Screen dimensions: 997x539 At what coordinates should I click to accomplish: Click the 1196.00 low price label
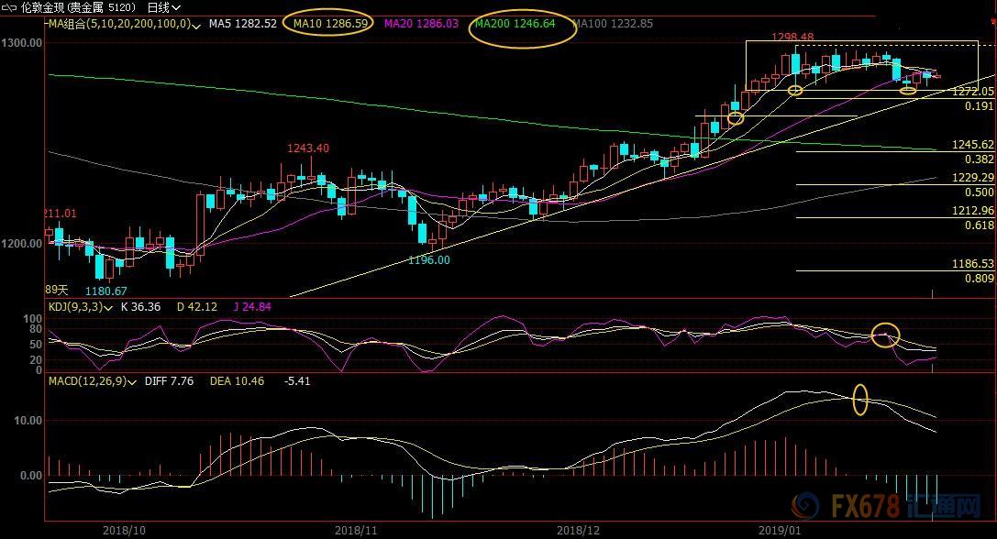click(x=428, y=260)
